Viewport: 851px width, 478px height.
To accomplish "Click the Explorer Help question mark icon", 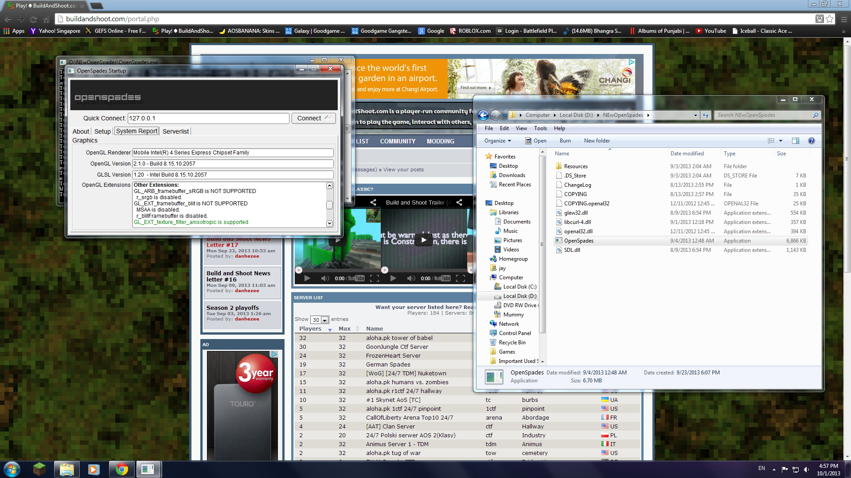I will click(812, 141).
